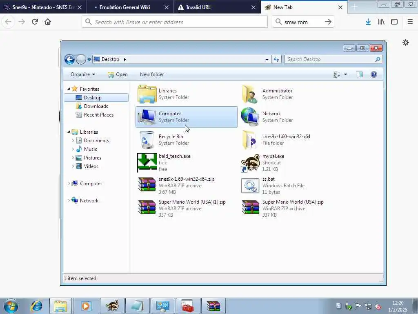Open the Organize dropdown menu
This screenshot has height=314, width=418.
[x=82, y=74]
